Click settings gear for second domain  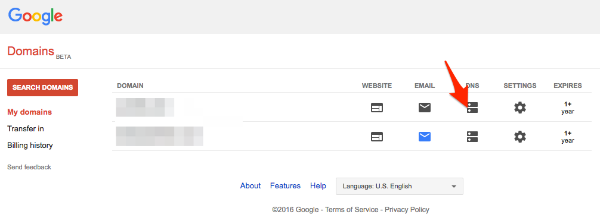coord(519,137)
